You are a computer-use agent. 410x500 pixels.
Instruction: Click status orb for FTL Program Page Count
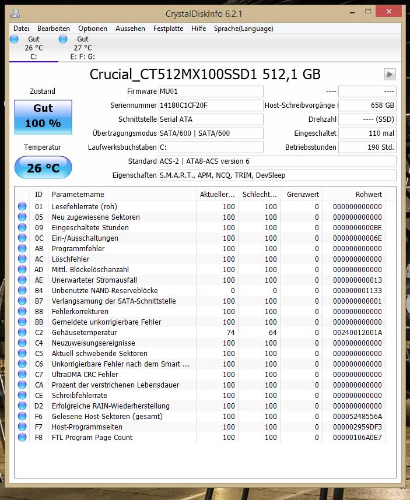pyautogui.click(x=22, y=437)
